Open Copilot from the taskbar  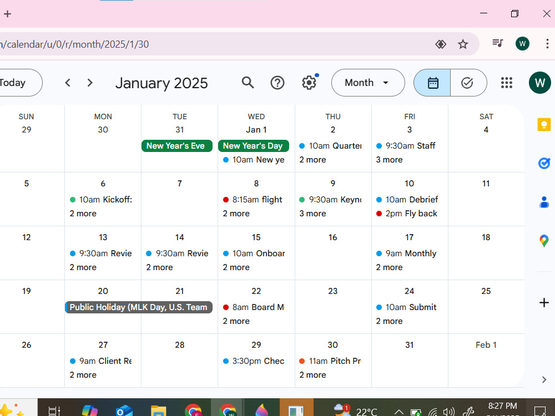click(90, 410)
